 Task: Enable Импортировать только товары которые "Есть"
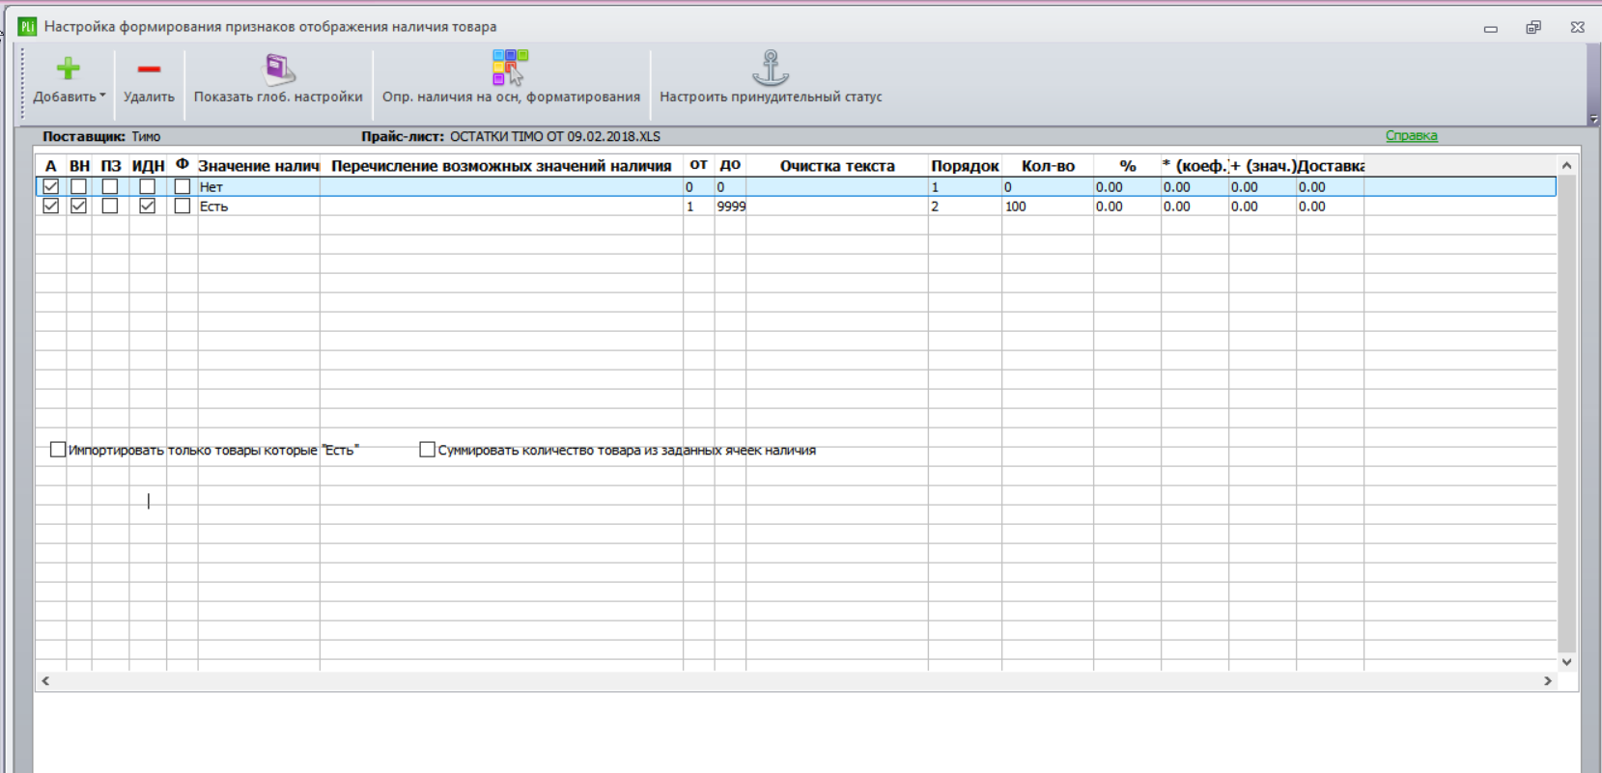point(58,450)
